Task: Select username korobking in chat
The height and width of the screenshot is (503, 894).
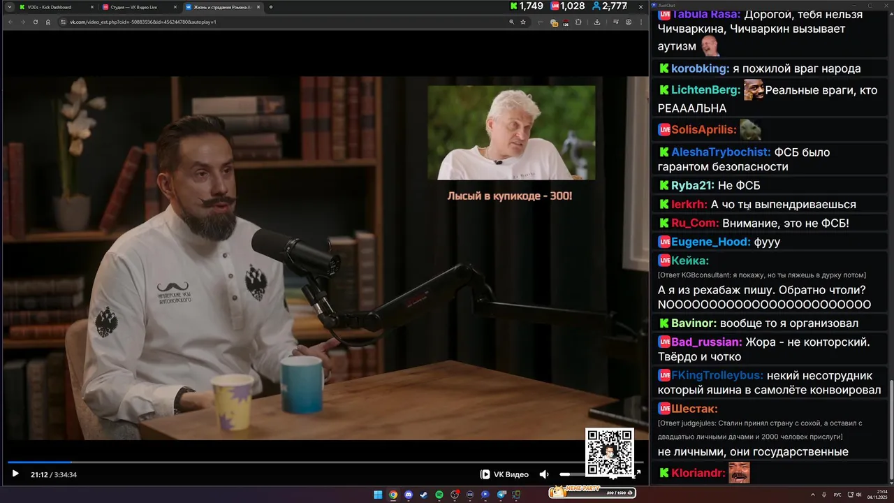Action: [700, 68]
